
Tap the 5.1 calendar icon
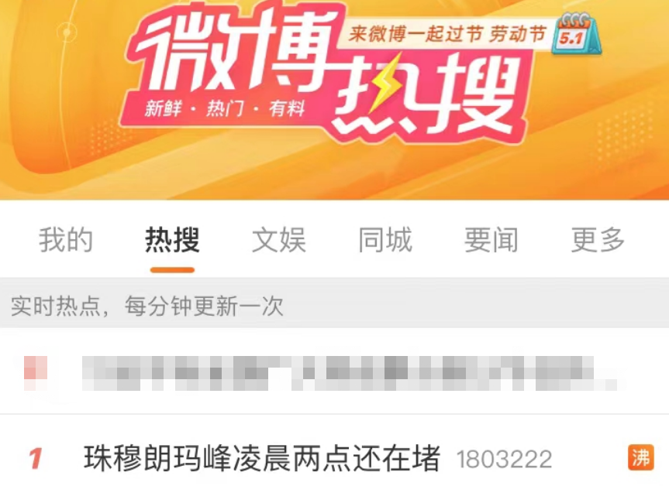pos(577,34)
